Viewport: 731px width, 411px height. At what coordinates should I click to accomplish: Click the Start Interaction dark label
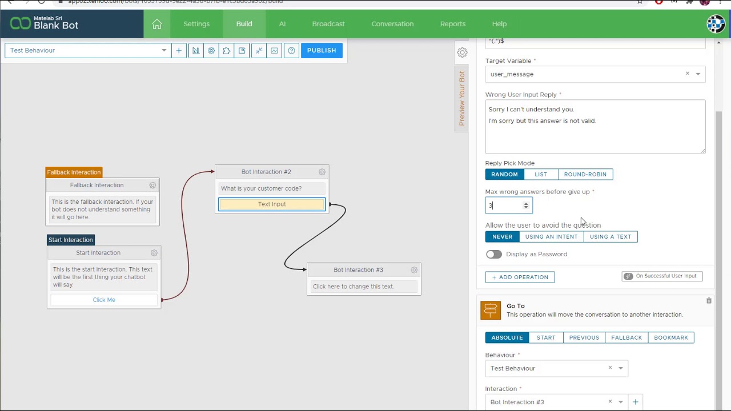click(70, 240)
